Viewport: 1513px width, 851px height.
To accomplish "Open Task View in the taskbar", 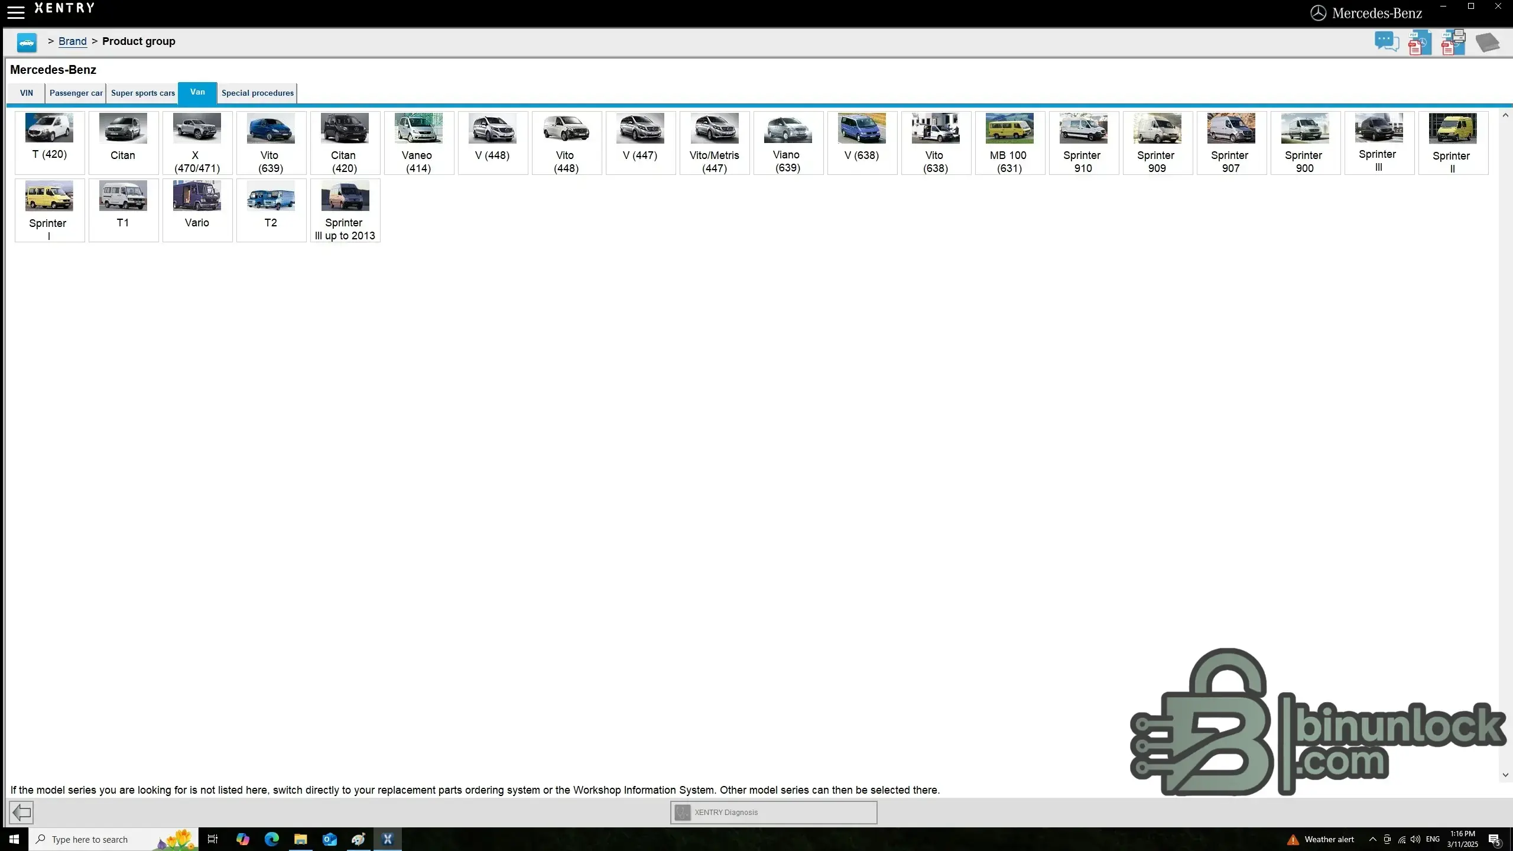I will (x=213, y=839).
